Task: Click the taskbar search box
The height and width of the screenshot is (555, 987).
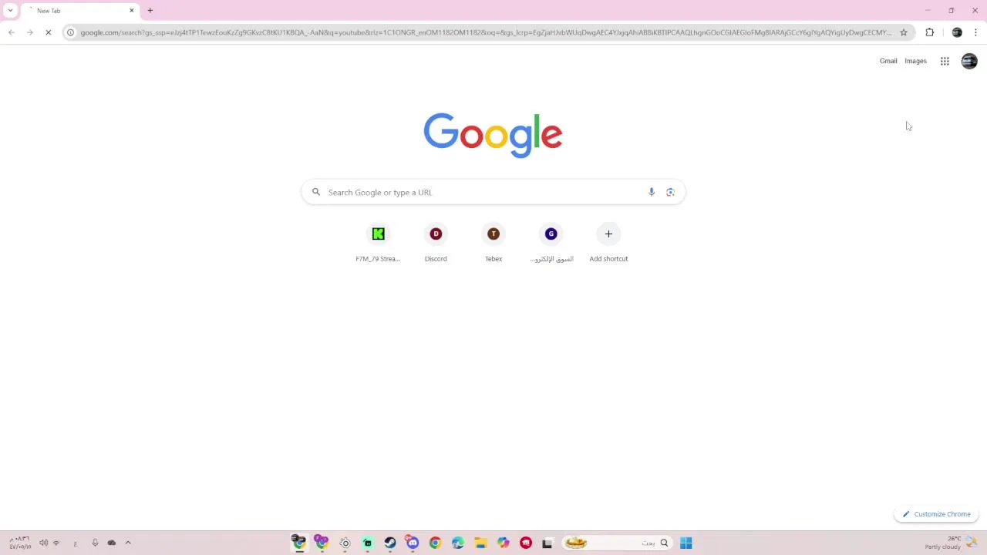Action: click(616, 543)
